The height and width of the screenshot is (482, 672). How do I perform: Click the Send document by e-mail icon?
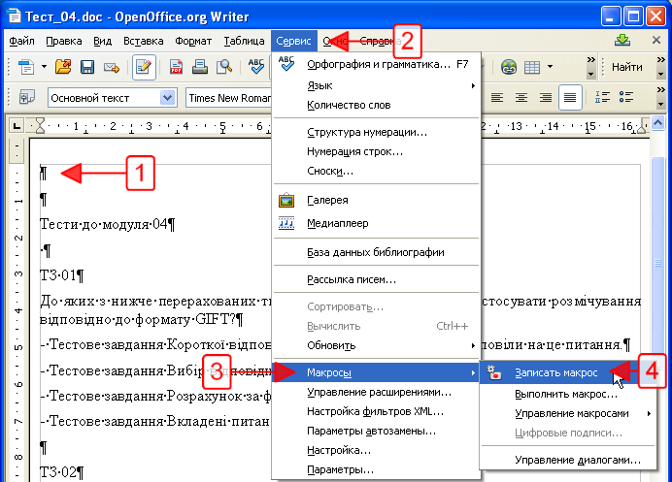click(112, 67)
